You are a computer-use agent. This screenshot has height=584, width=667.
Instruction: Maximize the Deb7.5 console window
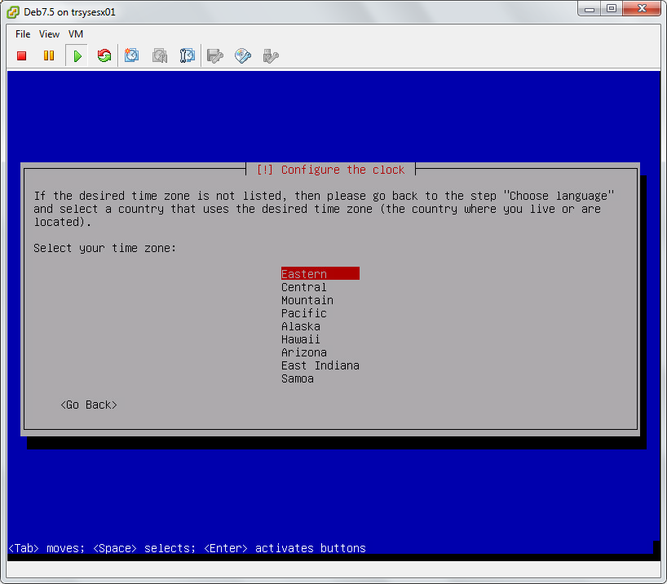coord(612,9)
